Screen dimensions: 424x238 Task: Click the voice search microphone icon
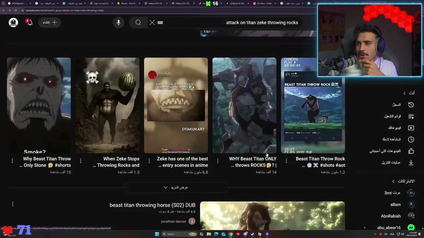(119, 22)
